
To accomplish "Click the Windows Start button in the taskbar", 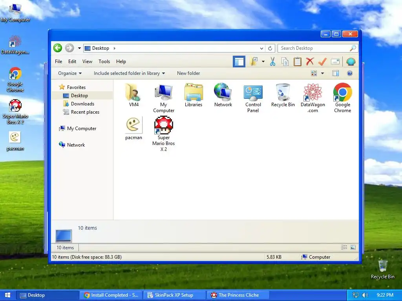I will 7,295.
